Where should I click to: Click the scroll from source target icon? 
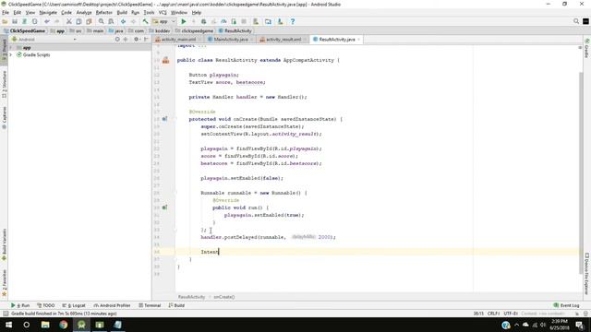[117, 39]
